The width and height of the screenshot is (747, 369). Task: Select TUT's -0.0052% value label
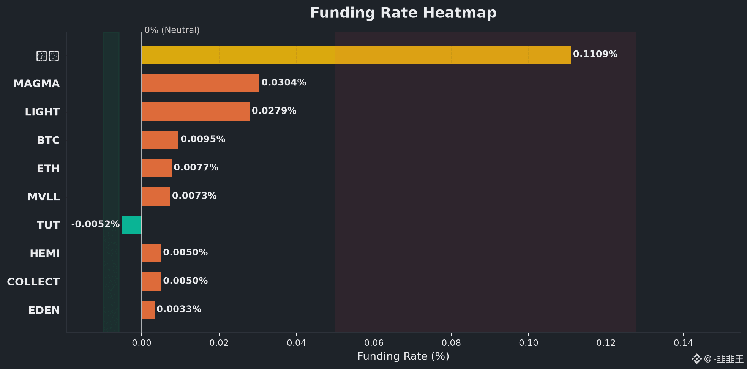tap(96, 224)
